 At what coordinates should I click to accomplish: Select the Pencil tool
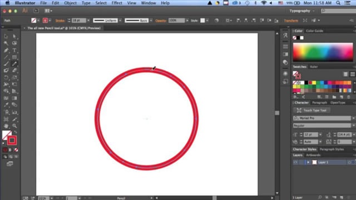14,64
